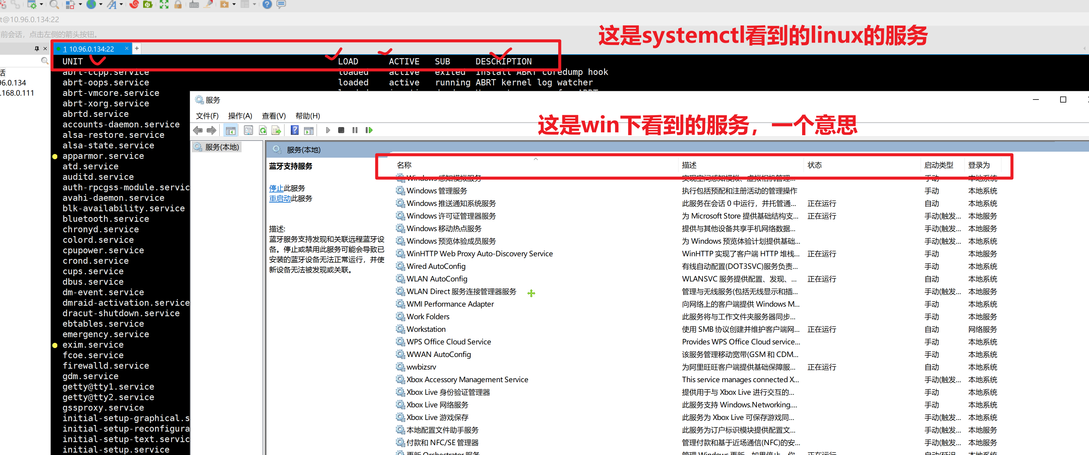
Task: Click the properties icon in Services toolbar
Action: point(248,130)
